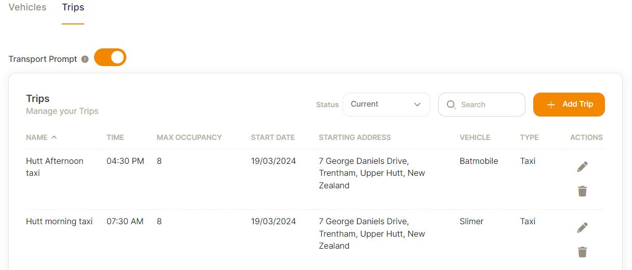Select the Trips tab
This screenshot has height=270, width=632.
click(x=73, y=7)
